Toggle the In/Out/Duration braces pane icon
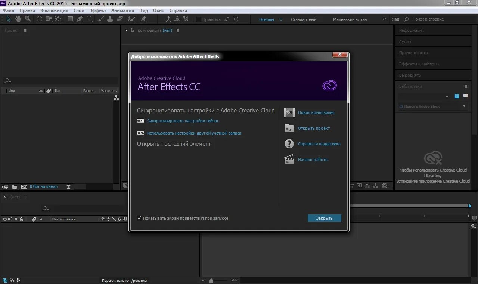 (18, 280)
